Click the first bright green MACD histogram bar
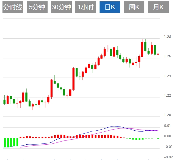This screenshot has width=176, height=160. point(5,143)
